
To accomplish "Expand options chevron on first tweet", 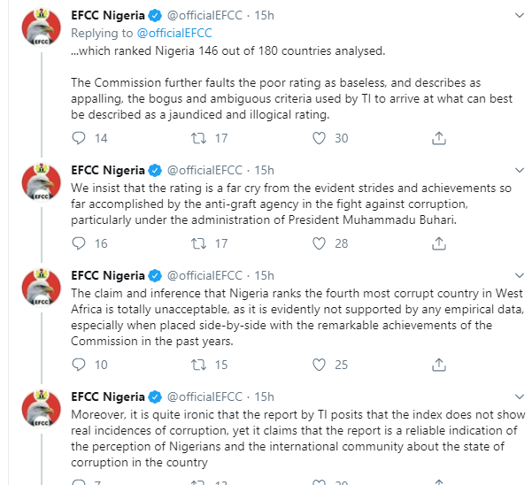I will (520, 15).
